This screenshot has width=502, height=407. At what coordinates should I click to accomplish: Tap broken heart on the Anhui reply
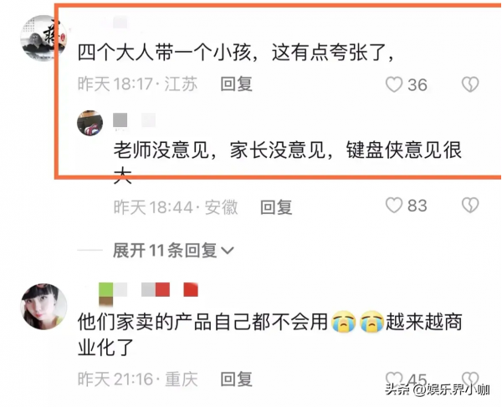click(470, 206)
